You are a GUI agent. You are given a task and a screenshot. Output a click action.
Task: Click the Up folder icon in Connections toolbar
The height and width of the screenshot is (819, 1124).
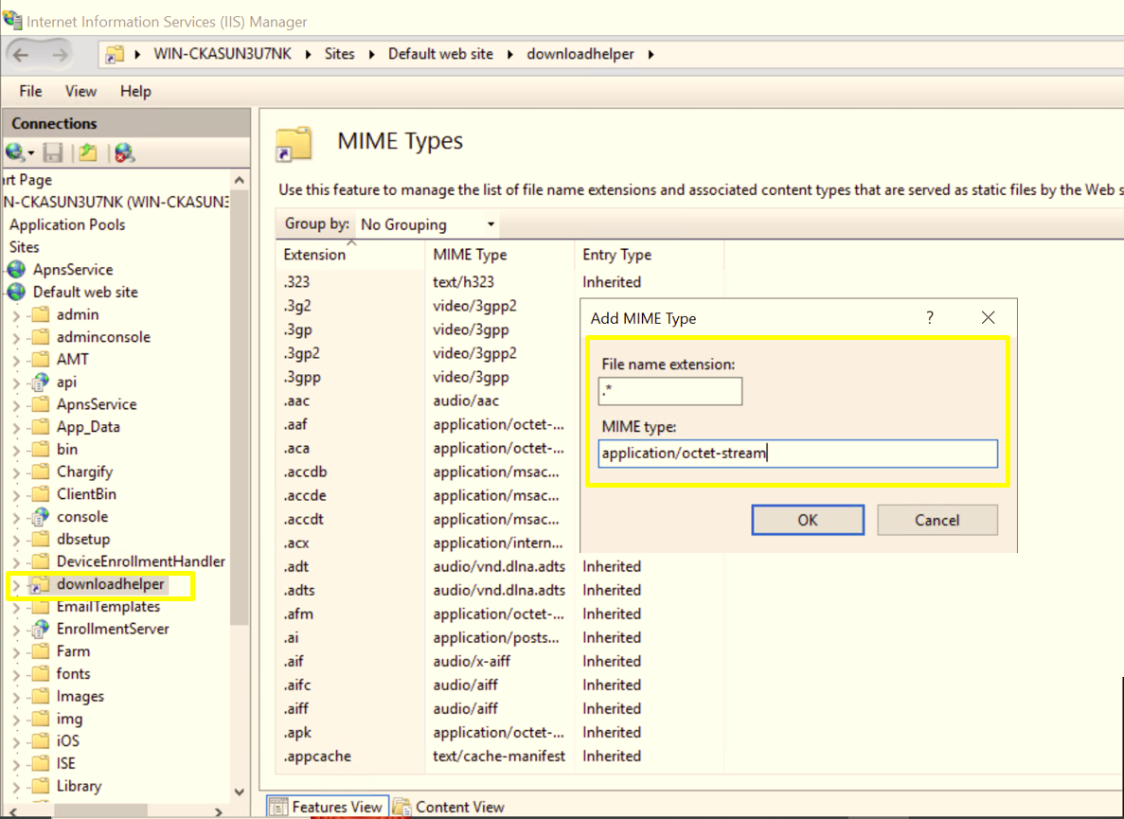[88, 152]
